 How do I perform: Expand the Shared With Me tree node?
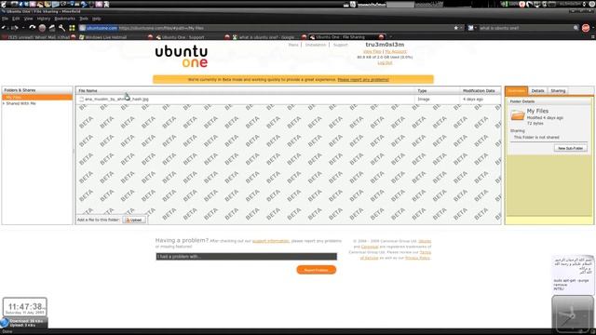coord(4,103)
